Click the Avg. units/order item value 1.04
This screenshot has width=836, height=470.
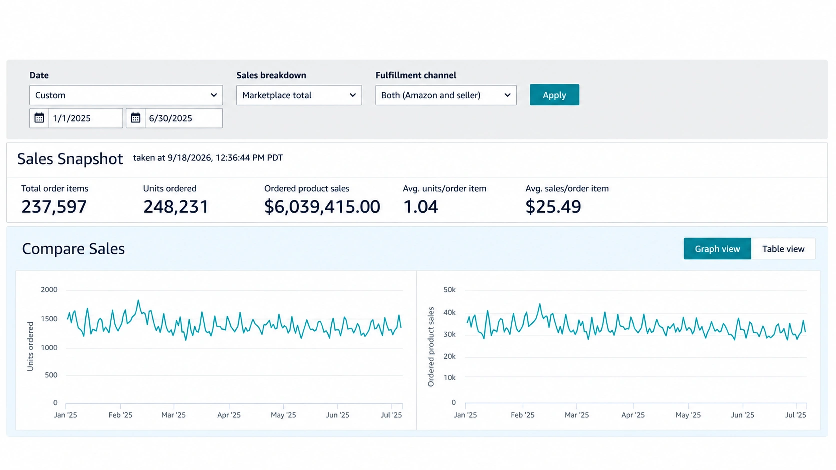click(420, 207)
